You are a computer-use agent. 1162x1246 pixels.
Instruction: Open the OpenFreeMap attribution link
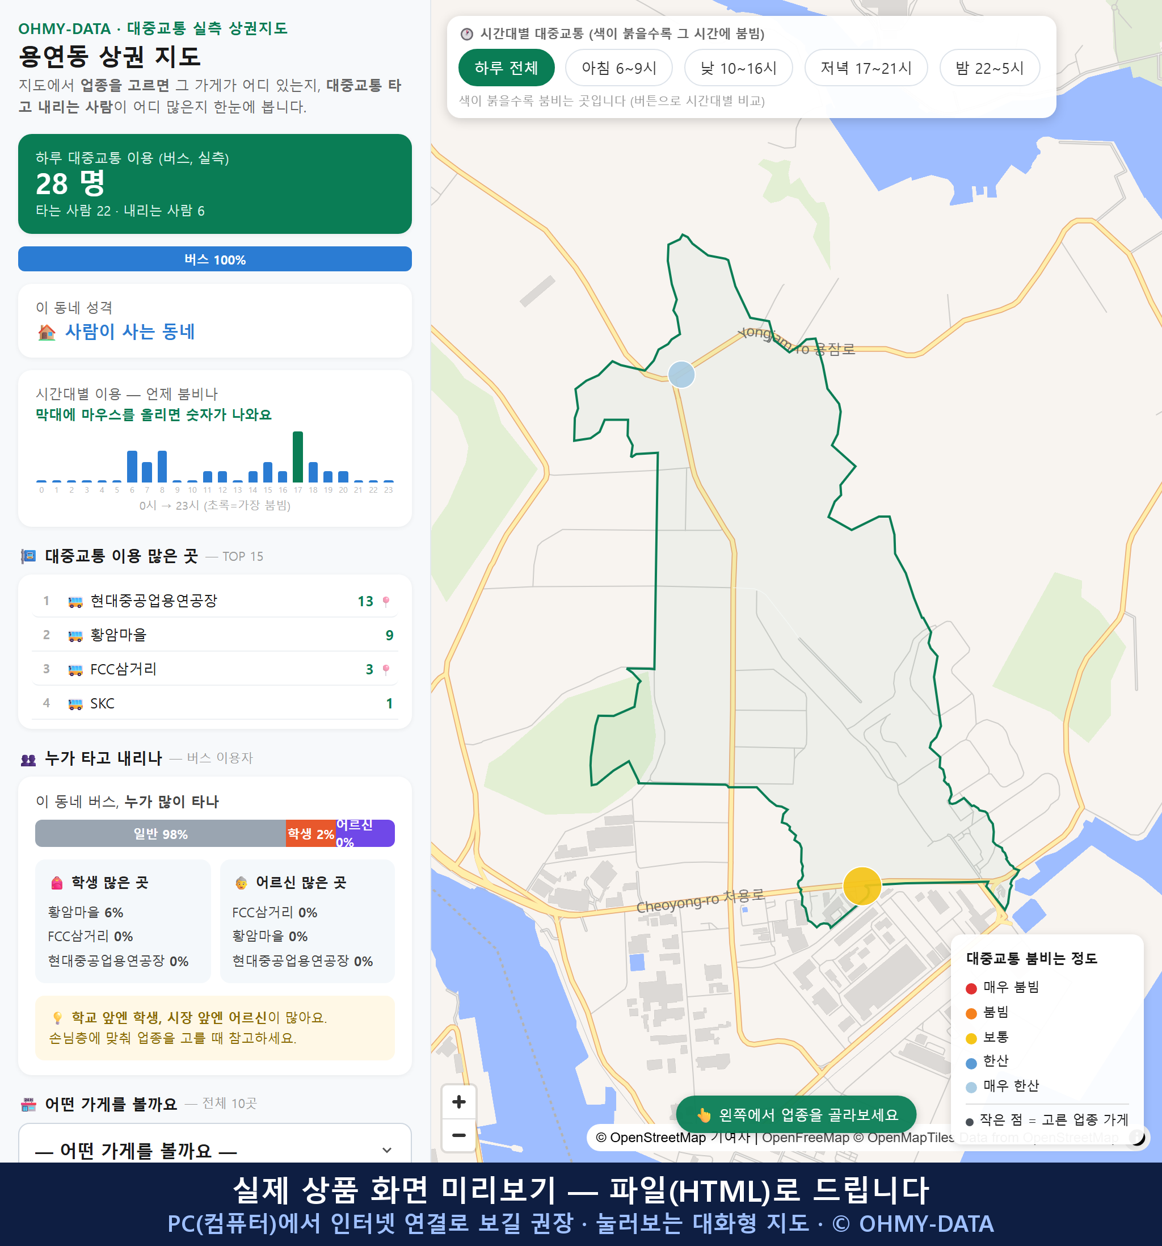805,1137
